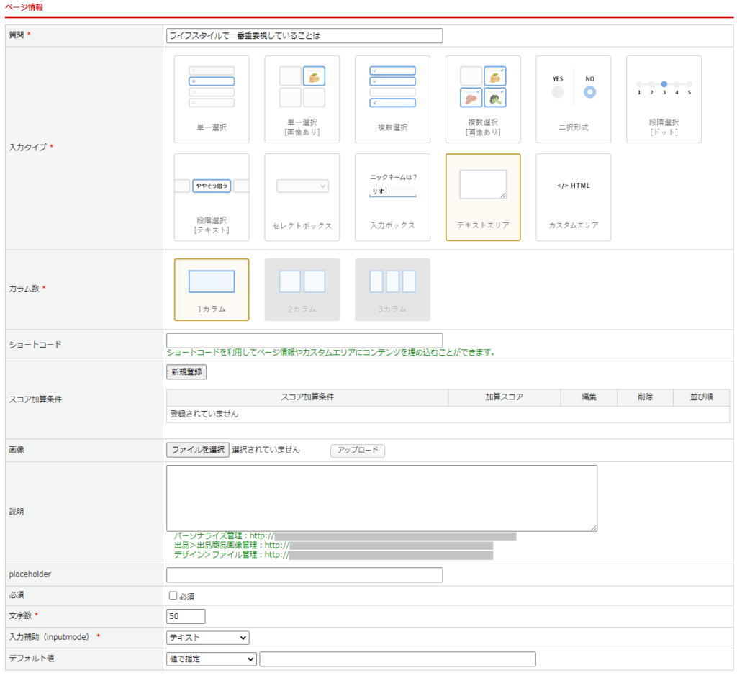This screenshot has height=678, width=737.
Task: Select the 段階選択[テキスト] input type
Action: [212, 197]
